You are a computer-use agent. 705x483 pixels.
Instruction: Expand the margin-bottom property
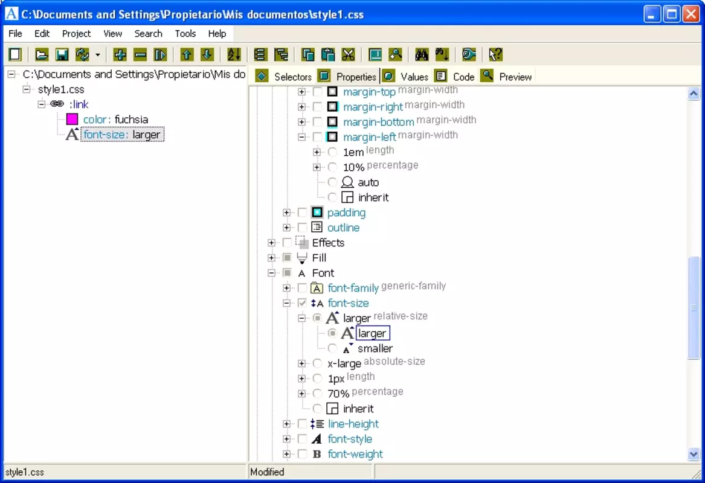[x=301, y=122]
